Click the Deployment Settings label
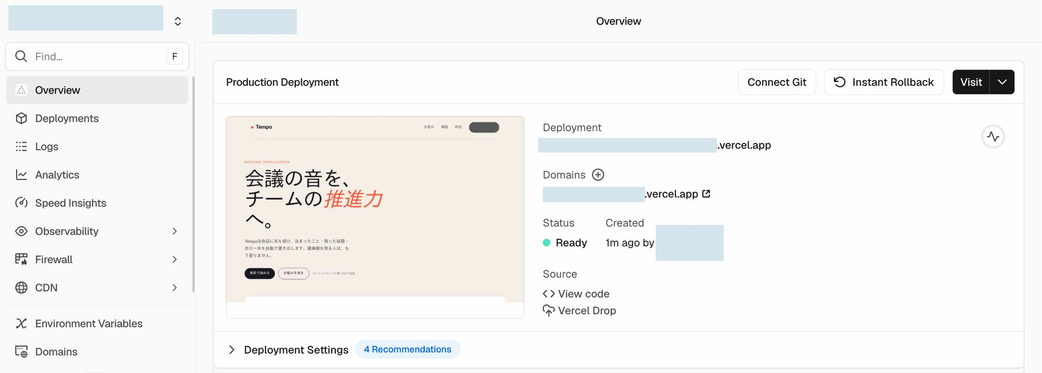The image size is (1042, 373). pyautogui.click(x=296, y=350)
